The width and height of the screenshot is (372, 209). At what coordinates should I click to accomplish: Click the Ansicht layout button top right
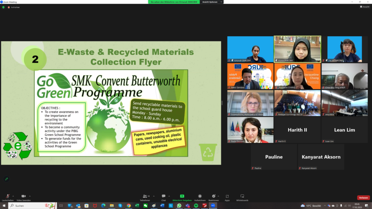pyautogui.click(x=364, y=7)
